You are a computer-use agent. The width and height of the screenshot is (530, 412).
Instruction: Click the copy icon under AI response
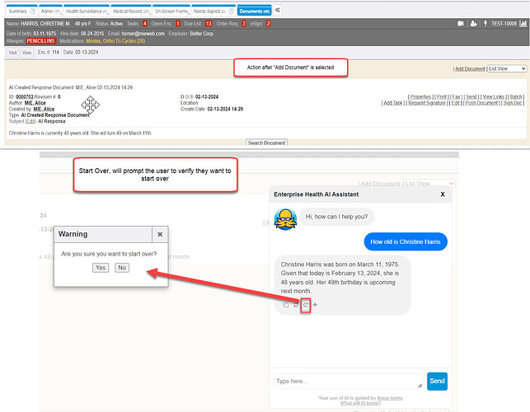(286, 305)
